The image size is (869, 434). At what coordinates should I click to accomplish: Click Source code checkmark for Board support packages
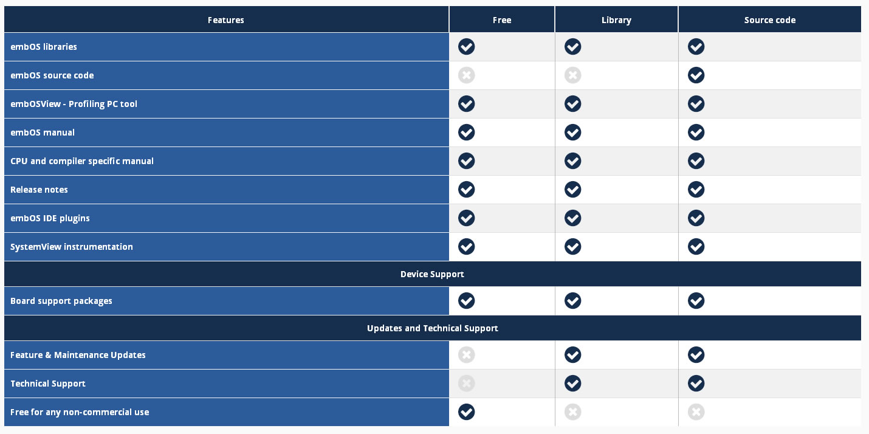696,301
